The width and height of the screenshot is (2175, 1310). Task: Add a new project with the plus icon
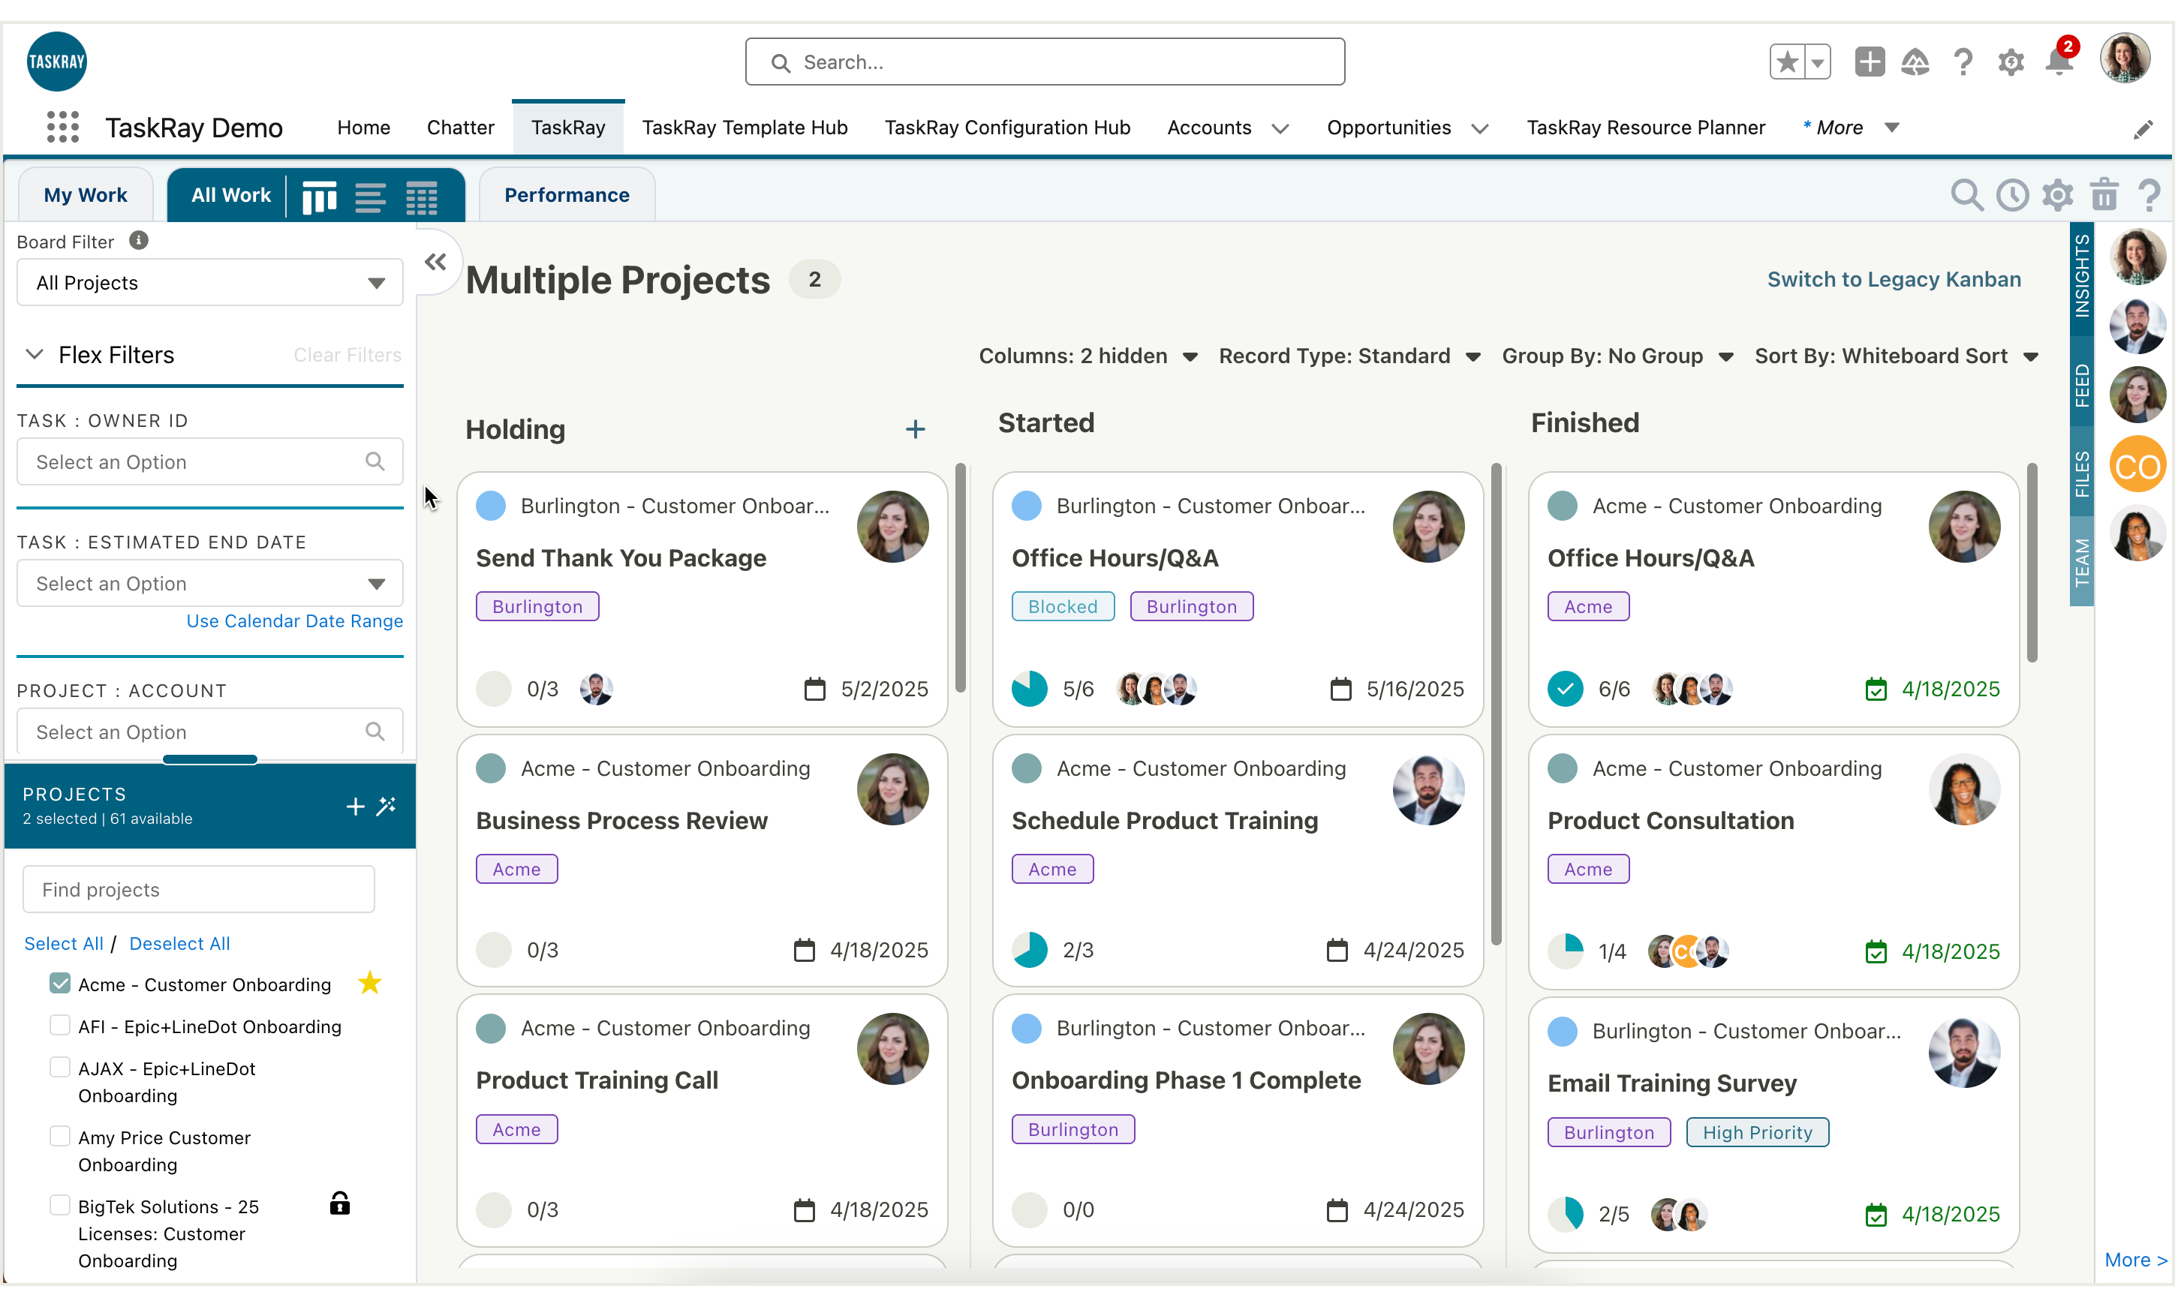pos(355,807)
